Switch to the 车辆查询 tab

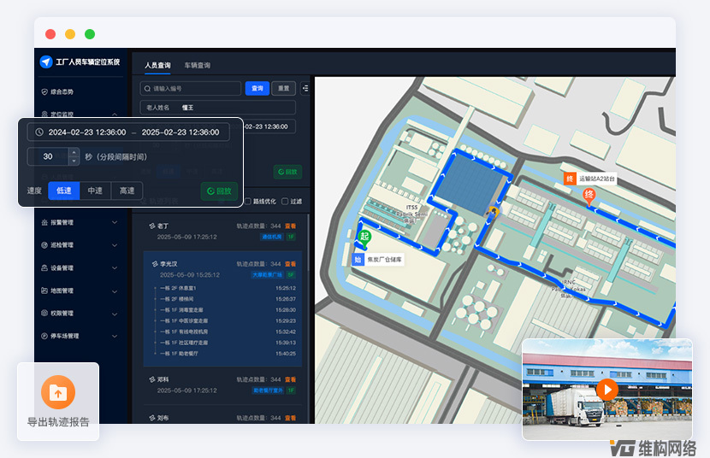(x=198, y=65)
